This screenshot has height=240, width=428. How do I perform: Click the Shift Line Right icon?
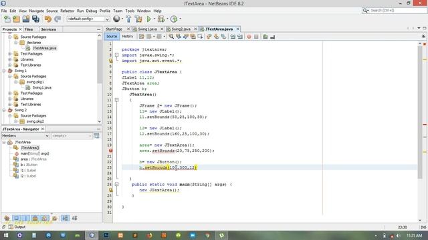click(x=240, y=37)
